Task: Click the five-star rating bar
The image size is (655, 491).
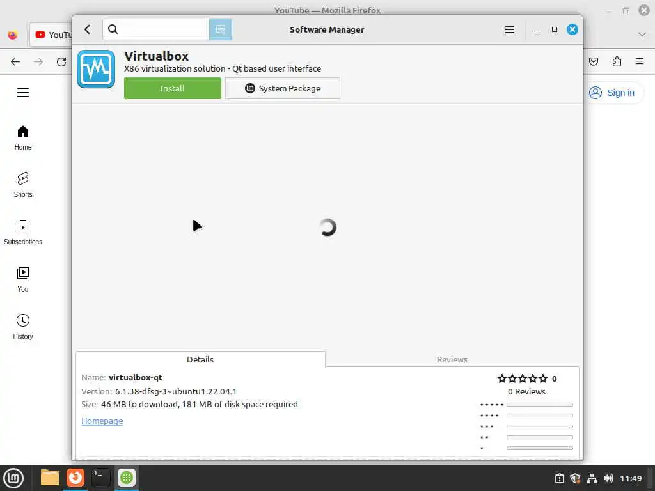Action: click(540, 405)
